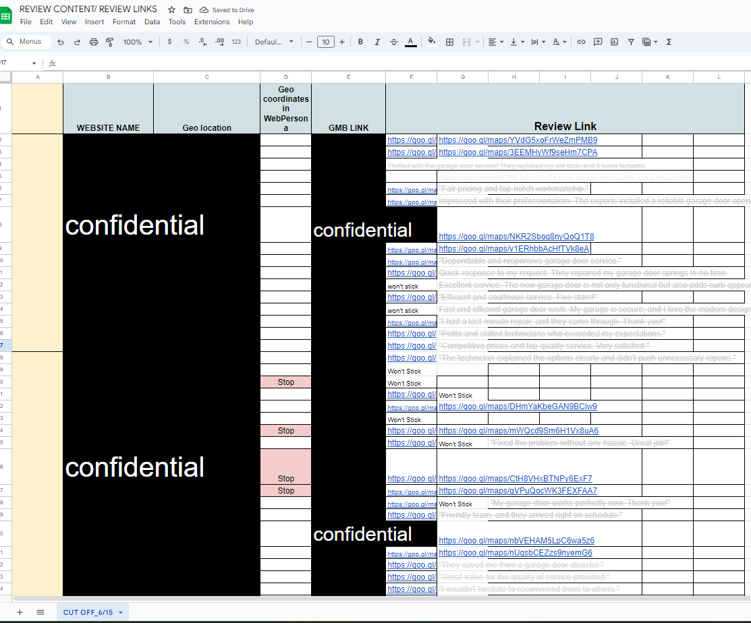Click the font size field showing 10
The height and width of the screenshot is (623, 751).
pyautogui.click(x=326, y=42)
